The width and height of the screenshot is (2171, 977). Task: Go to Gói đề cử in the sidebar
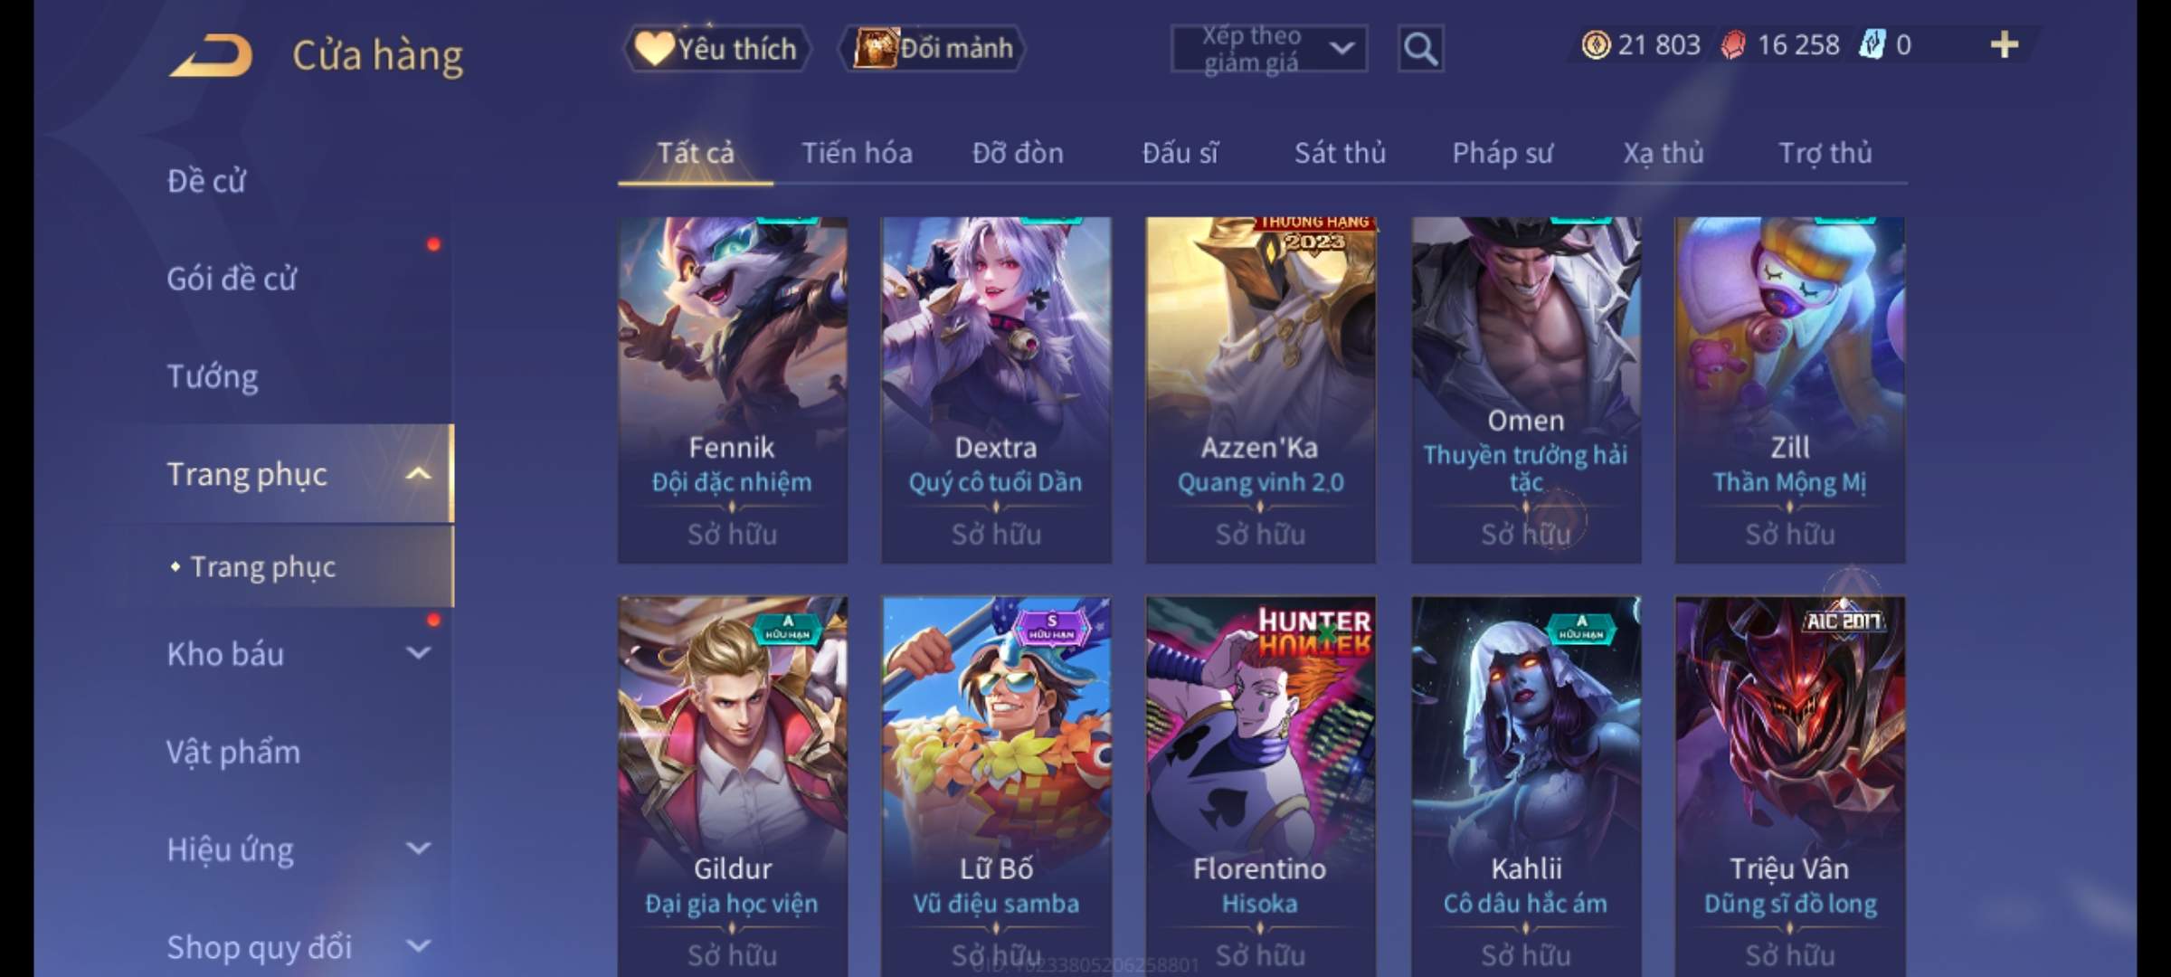coord(232,279)
